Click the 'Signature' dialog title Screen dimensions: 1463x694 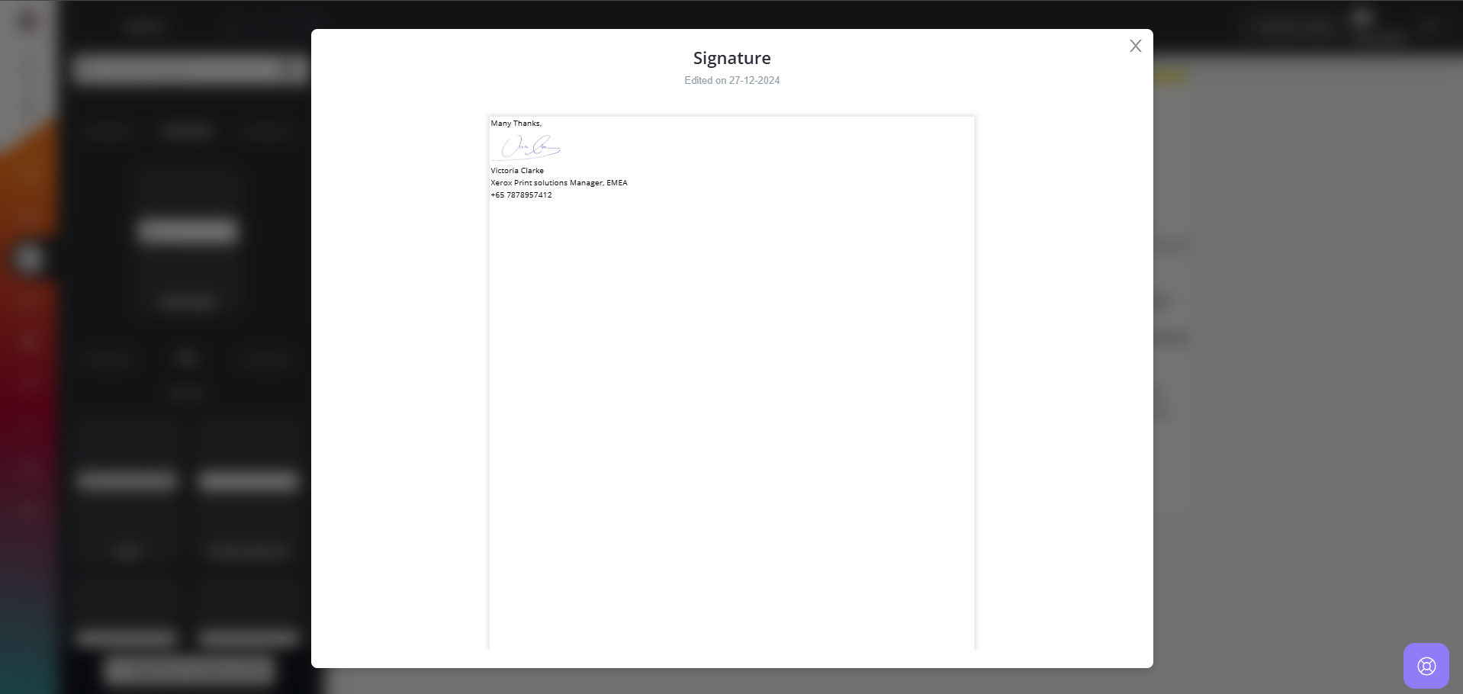(x=731, y=58)
